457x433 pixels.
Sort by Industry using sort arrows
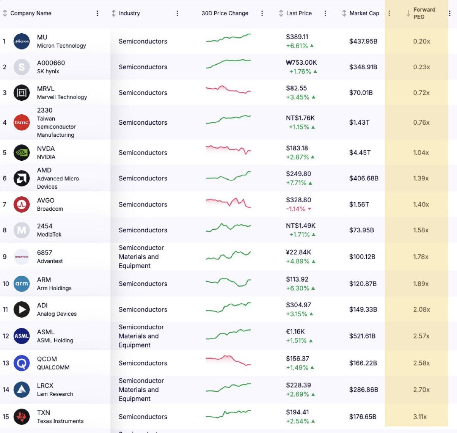114,13
